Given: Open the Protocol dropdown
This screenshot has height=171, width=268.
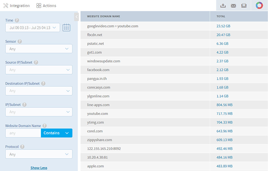Looking at the screenshot, I should point(39,154).
